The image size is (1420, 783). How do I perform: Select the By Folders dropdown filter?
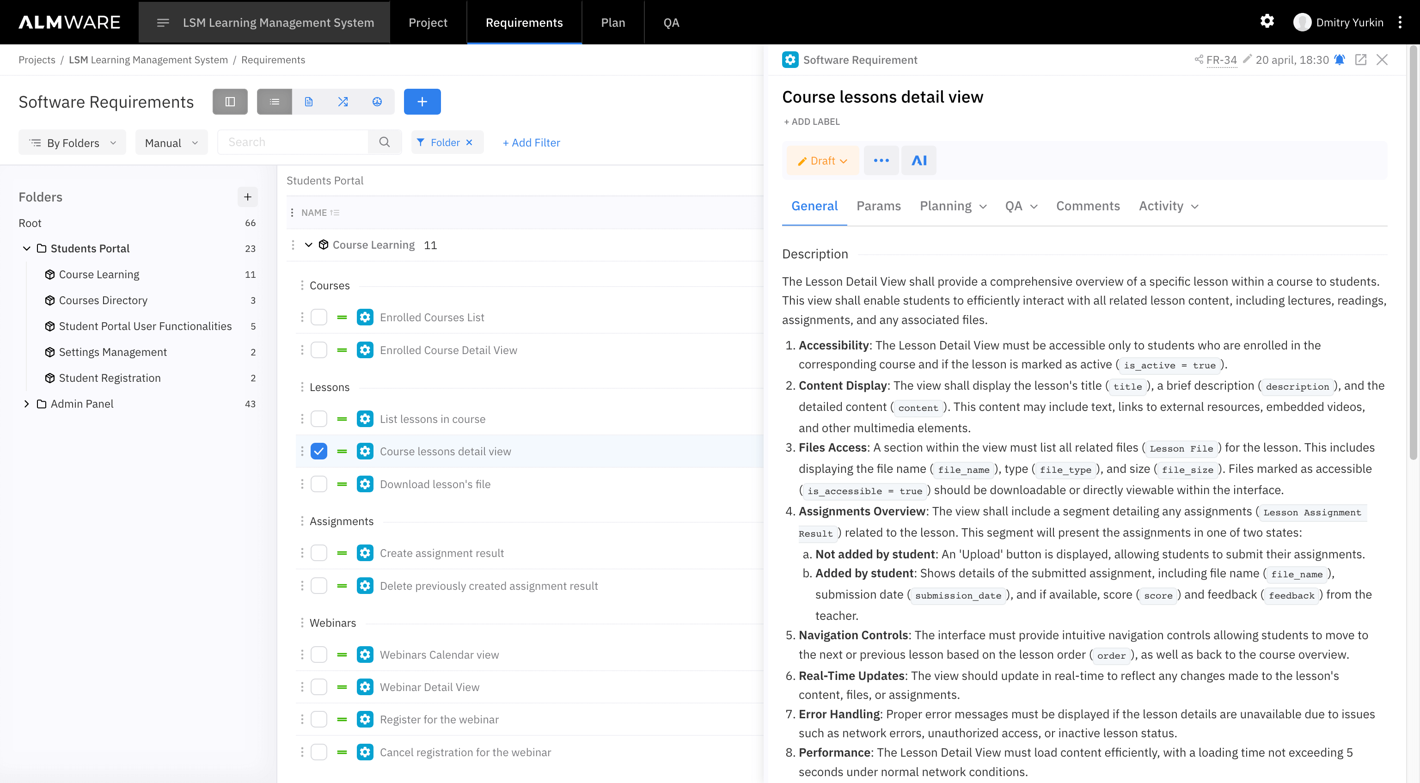(72, 143)
